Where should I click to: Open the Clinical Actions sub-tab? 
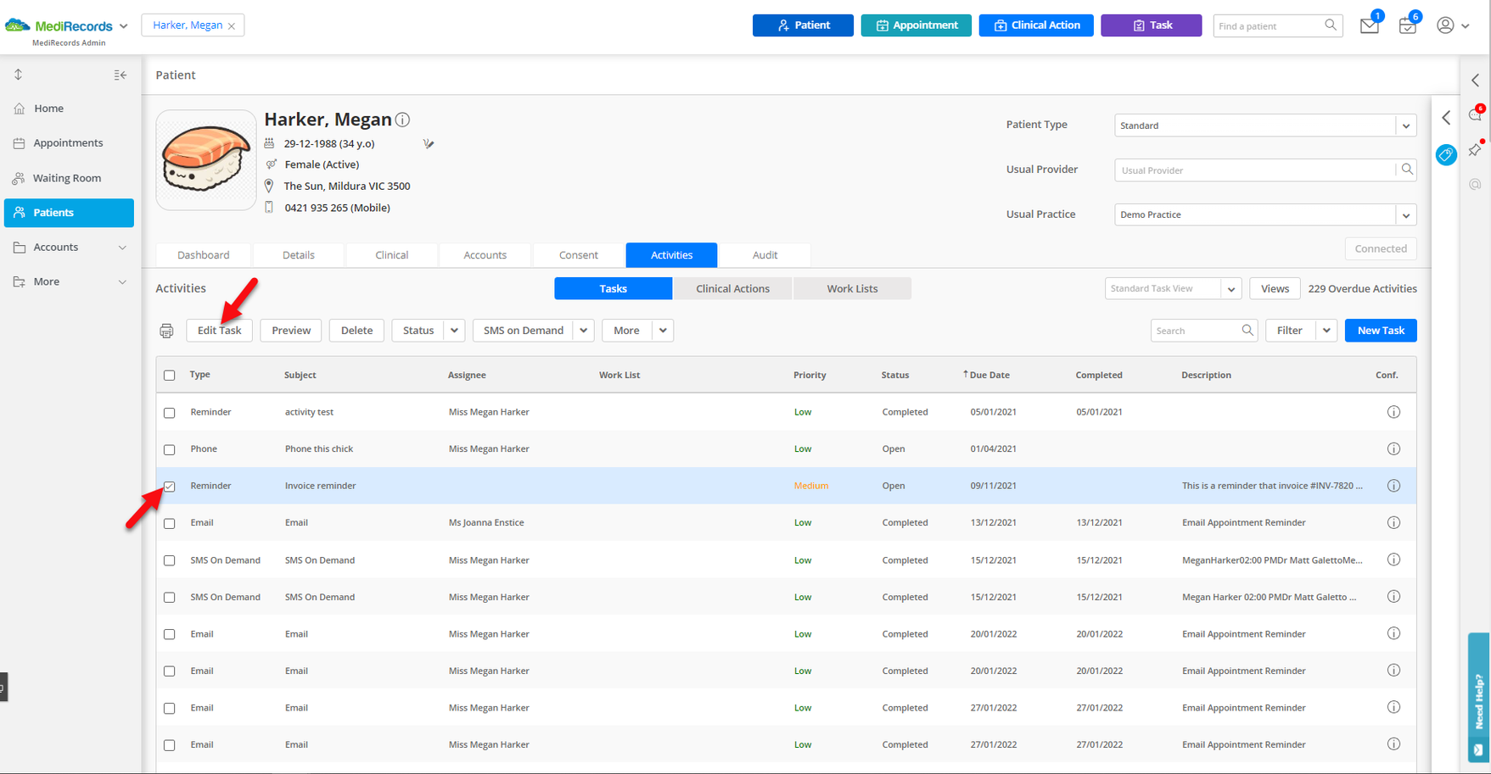[x=732, y=289]
